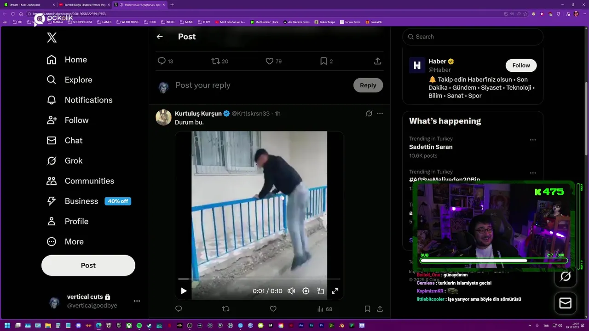
Task: Open the GAMES bookmarks folder
Action: pyautogui.click(x=104, y=22)
